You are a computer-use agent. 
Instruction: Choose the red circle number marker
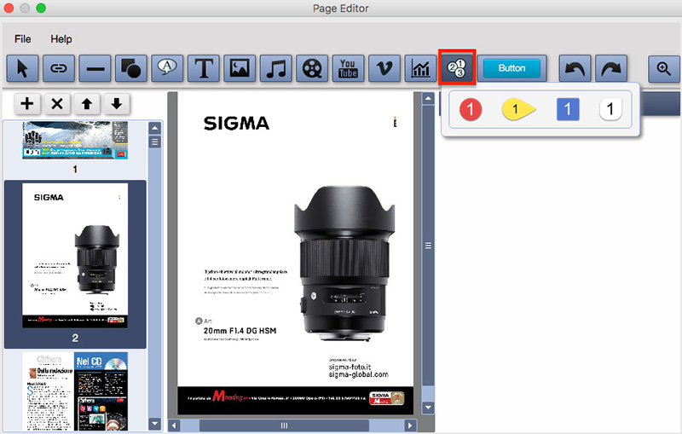471,109
